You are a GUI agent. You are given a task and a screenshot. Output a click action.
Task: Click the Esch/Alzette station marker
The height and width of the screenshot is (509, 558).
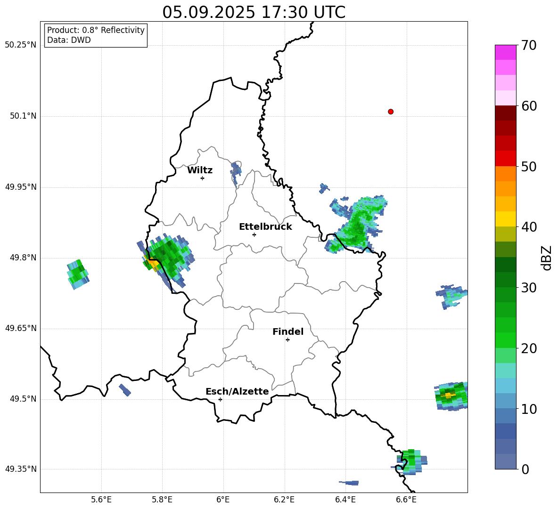(220, 399)
